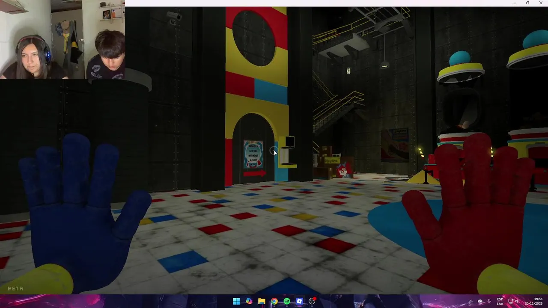Switch to Google Chrome in the taskbar
The width and height of the screenshot is (548, 308).
(x=274, y=301)
